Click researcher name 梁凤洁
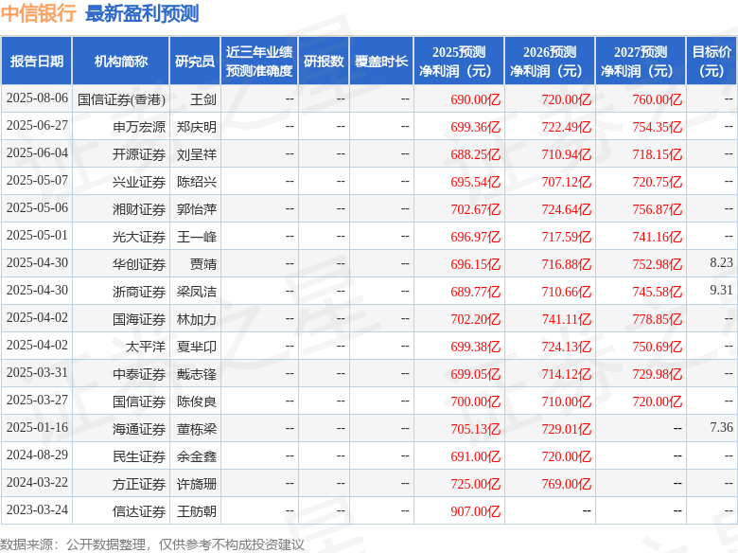This screenshot has height=553, width=738. pos(197,292)
